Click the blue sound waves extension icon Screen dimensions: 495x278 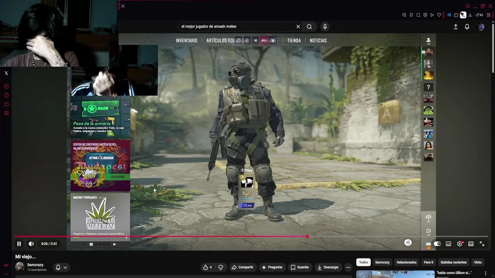[449, 15]
